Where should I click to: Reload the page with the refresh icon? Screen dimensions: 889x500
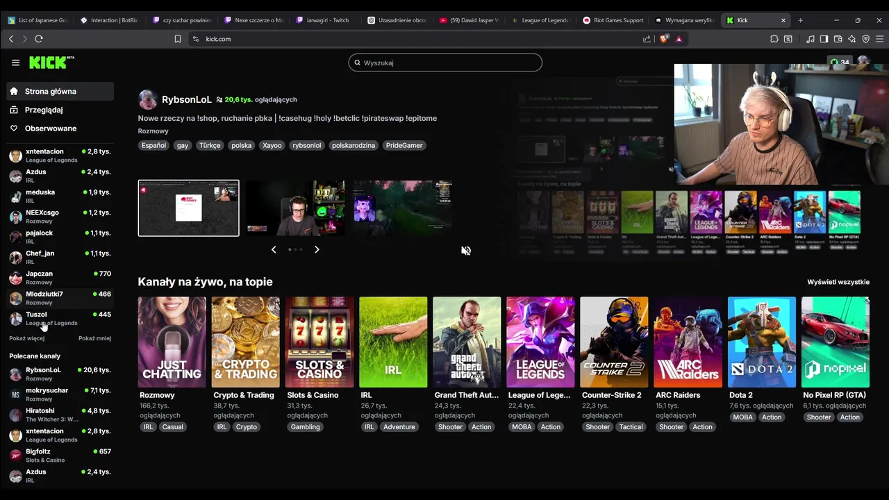39,39
